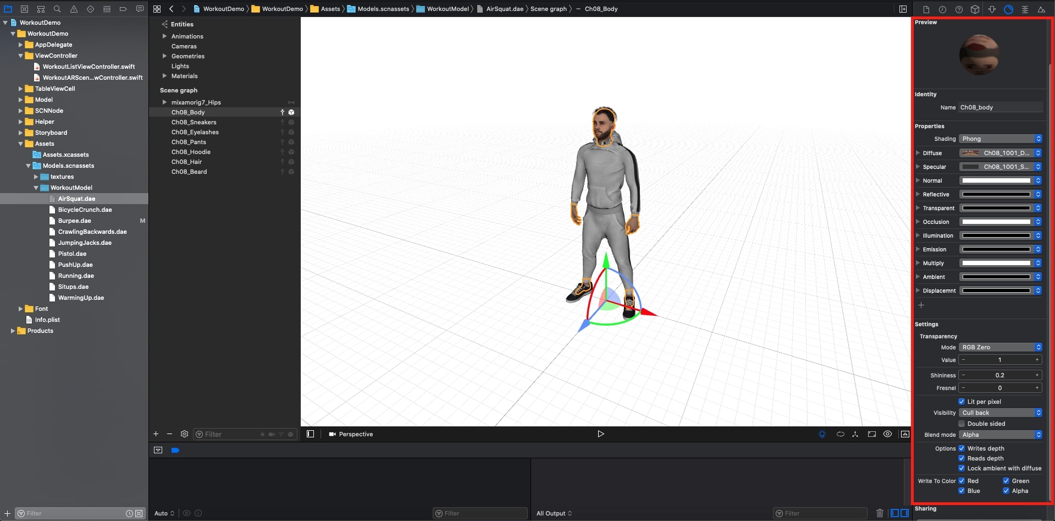Screen dimensions: 1055x521
Task: Open the Report navigator speech icon
Action: [140, 9]
